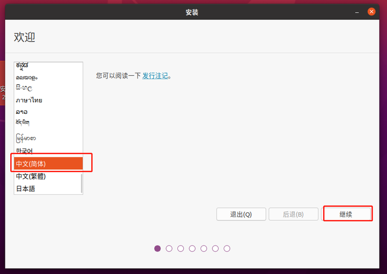Choose 日本語 from the language list
This screenshot has width=387, height=274.
tap(48, 189)
